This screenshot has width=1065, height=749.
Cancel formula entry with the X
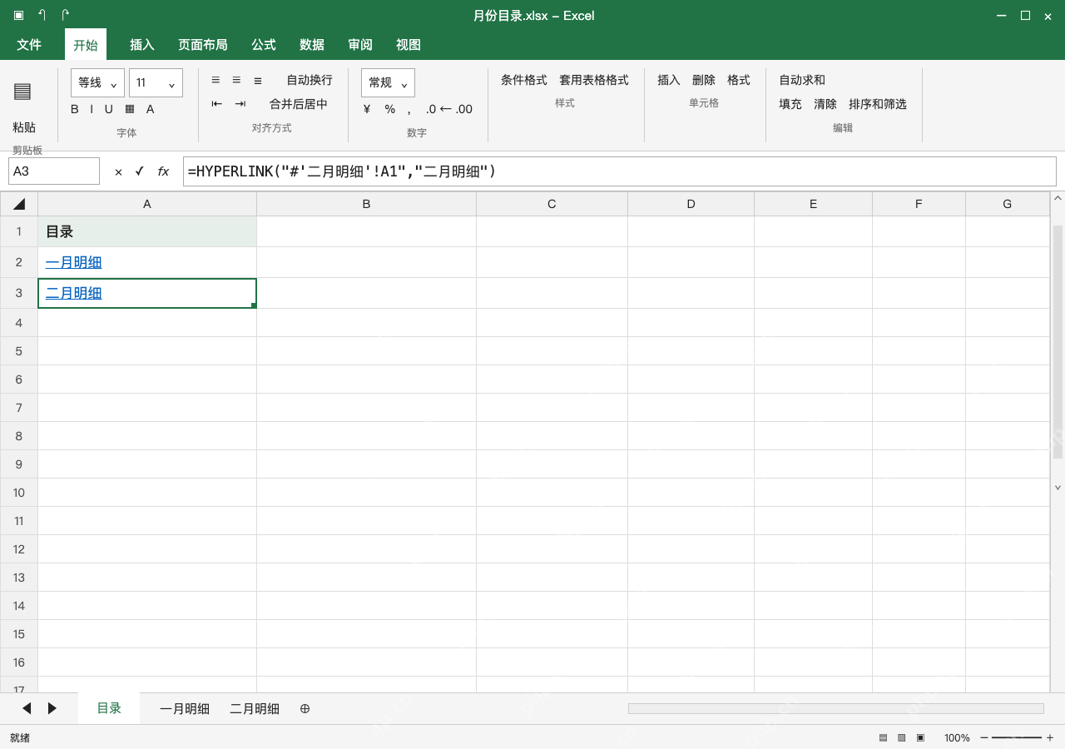(x=118, y=171)
